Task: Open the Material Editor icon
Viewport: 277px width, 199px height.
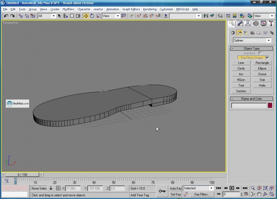Action: [242, 16]
